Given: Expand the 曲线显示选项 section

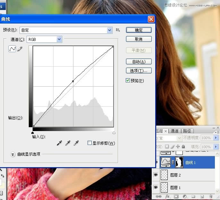Looking at the screenshot, I should tap(13, 154).
